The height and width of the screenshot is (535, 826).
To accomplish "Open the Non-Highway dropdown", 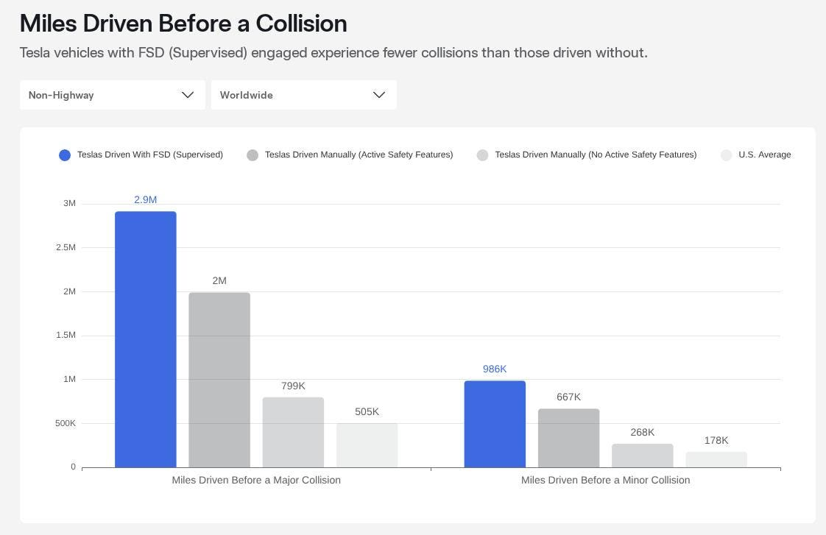I will point(112,95).
